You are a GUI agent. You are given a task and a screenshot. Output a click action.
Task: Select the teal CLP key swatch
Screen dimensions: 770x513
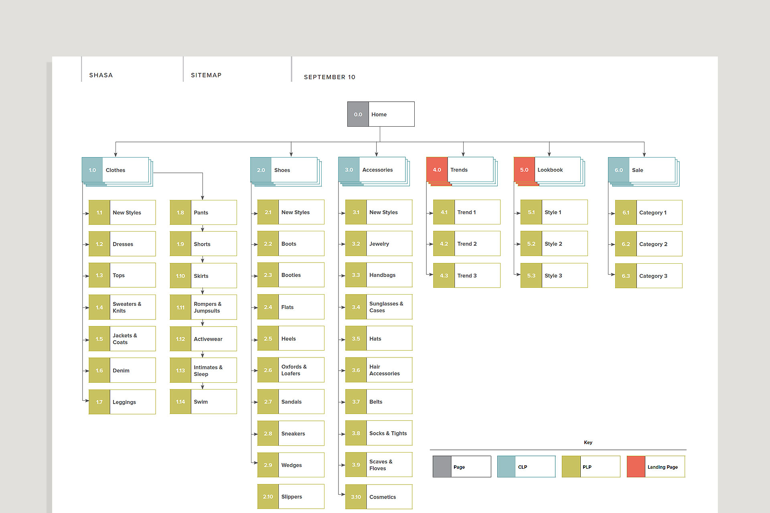coord(506,467)
